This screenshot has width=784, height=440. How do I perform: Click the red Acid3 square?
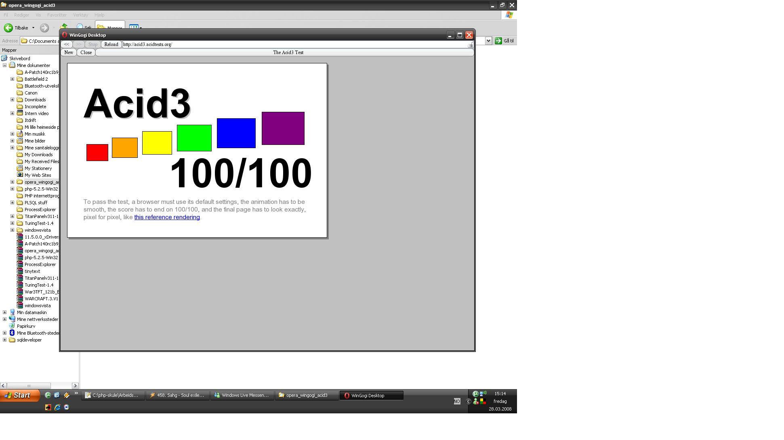pos(97,153)
